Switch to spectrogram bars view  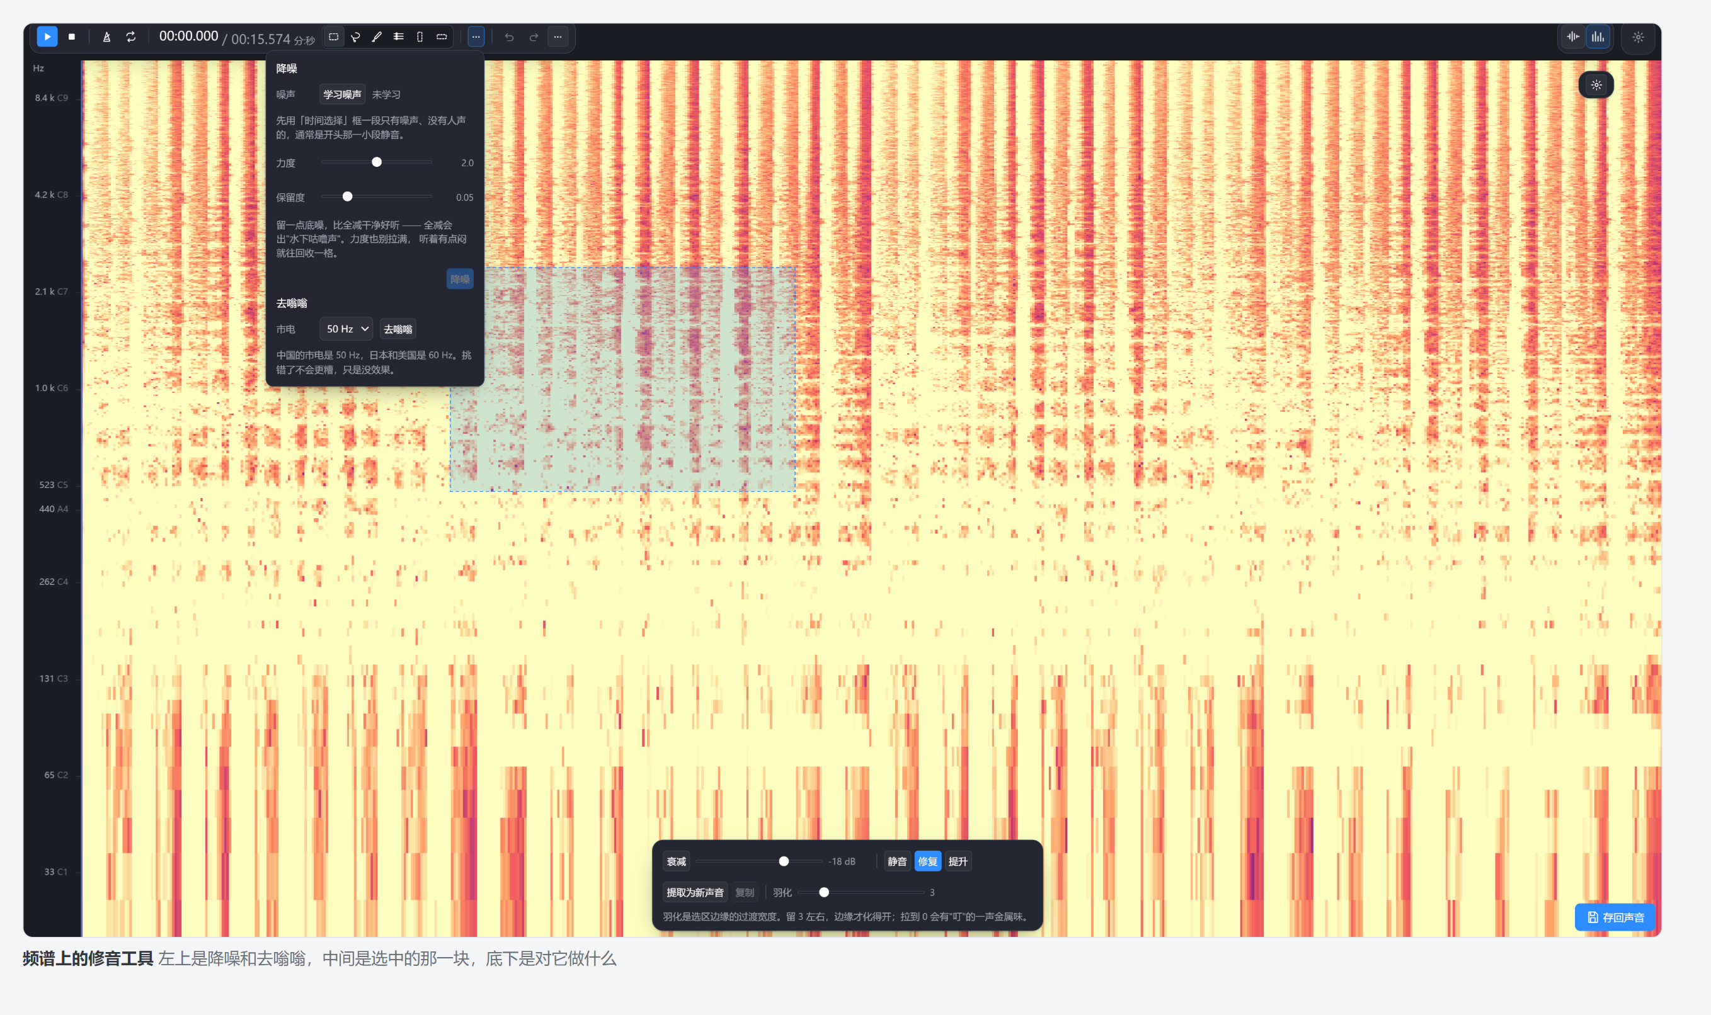pyautogui.click(x=1598, y=37)
